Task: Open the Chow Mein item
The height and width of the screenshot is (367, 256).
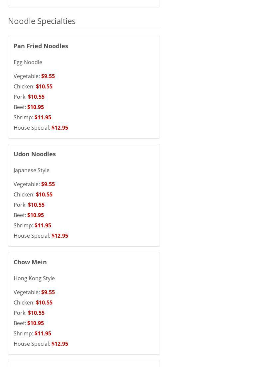Action: point(30,262)
